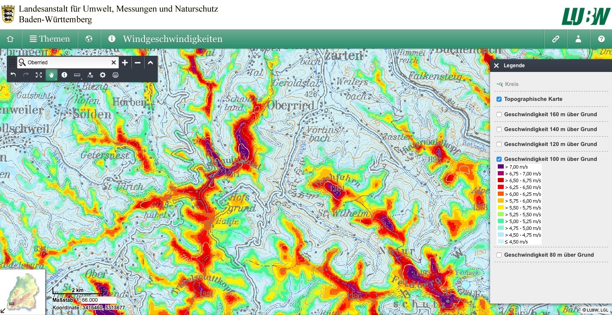The height and width of the screenshot is (315, 612).
Task: Clear the Oberried search text
Action: [113, 63]
